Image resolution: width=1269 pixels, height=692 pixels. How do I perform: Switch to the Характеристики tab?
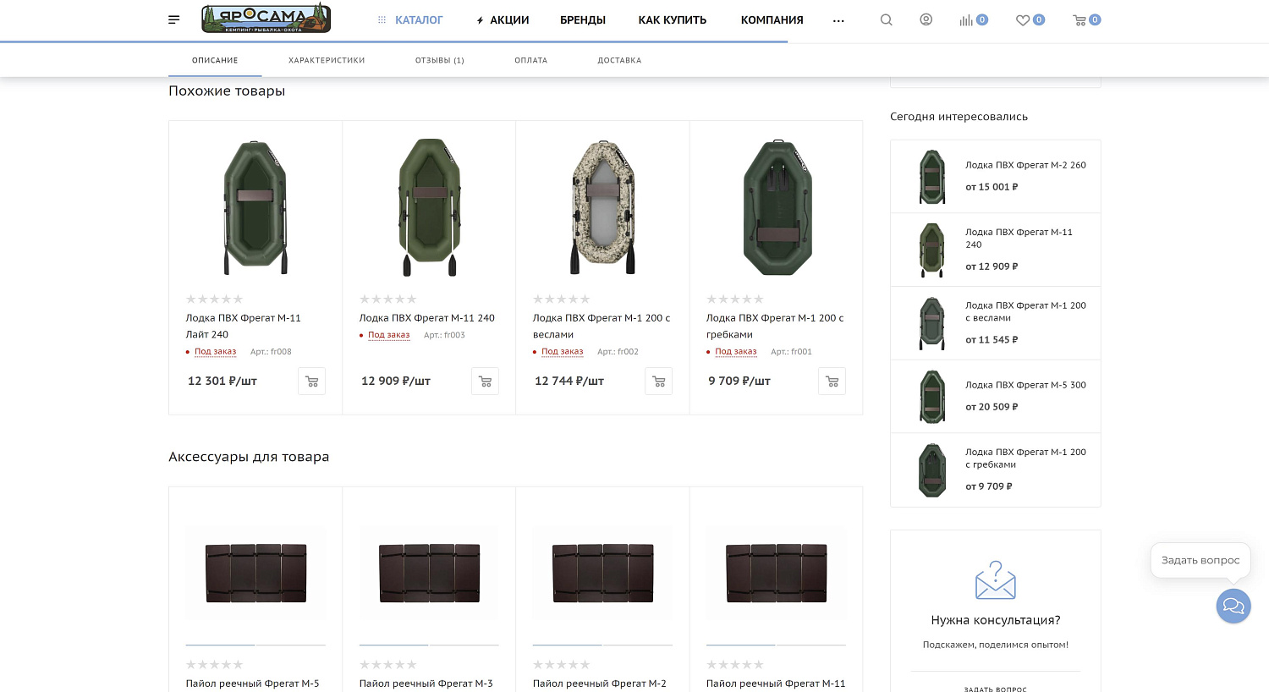point(327,60)
